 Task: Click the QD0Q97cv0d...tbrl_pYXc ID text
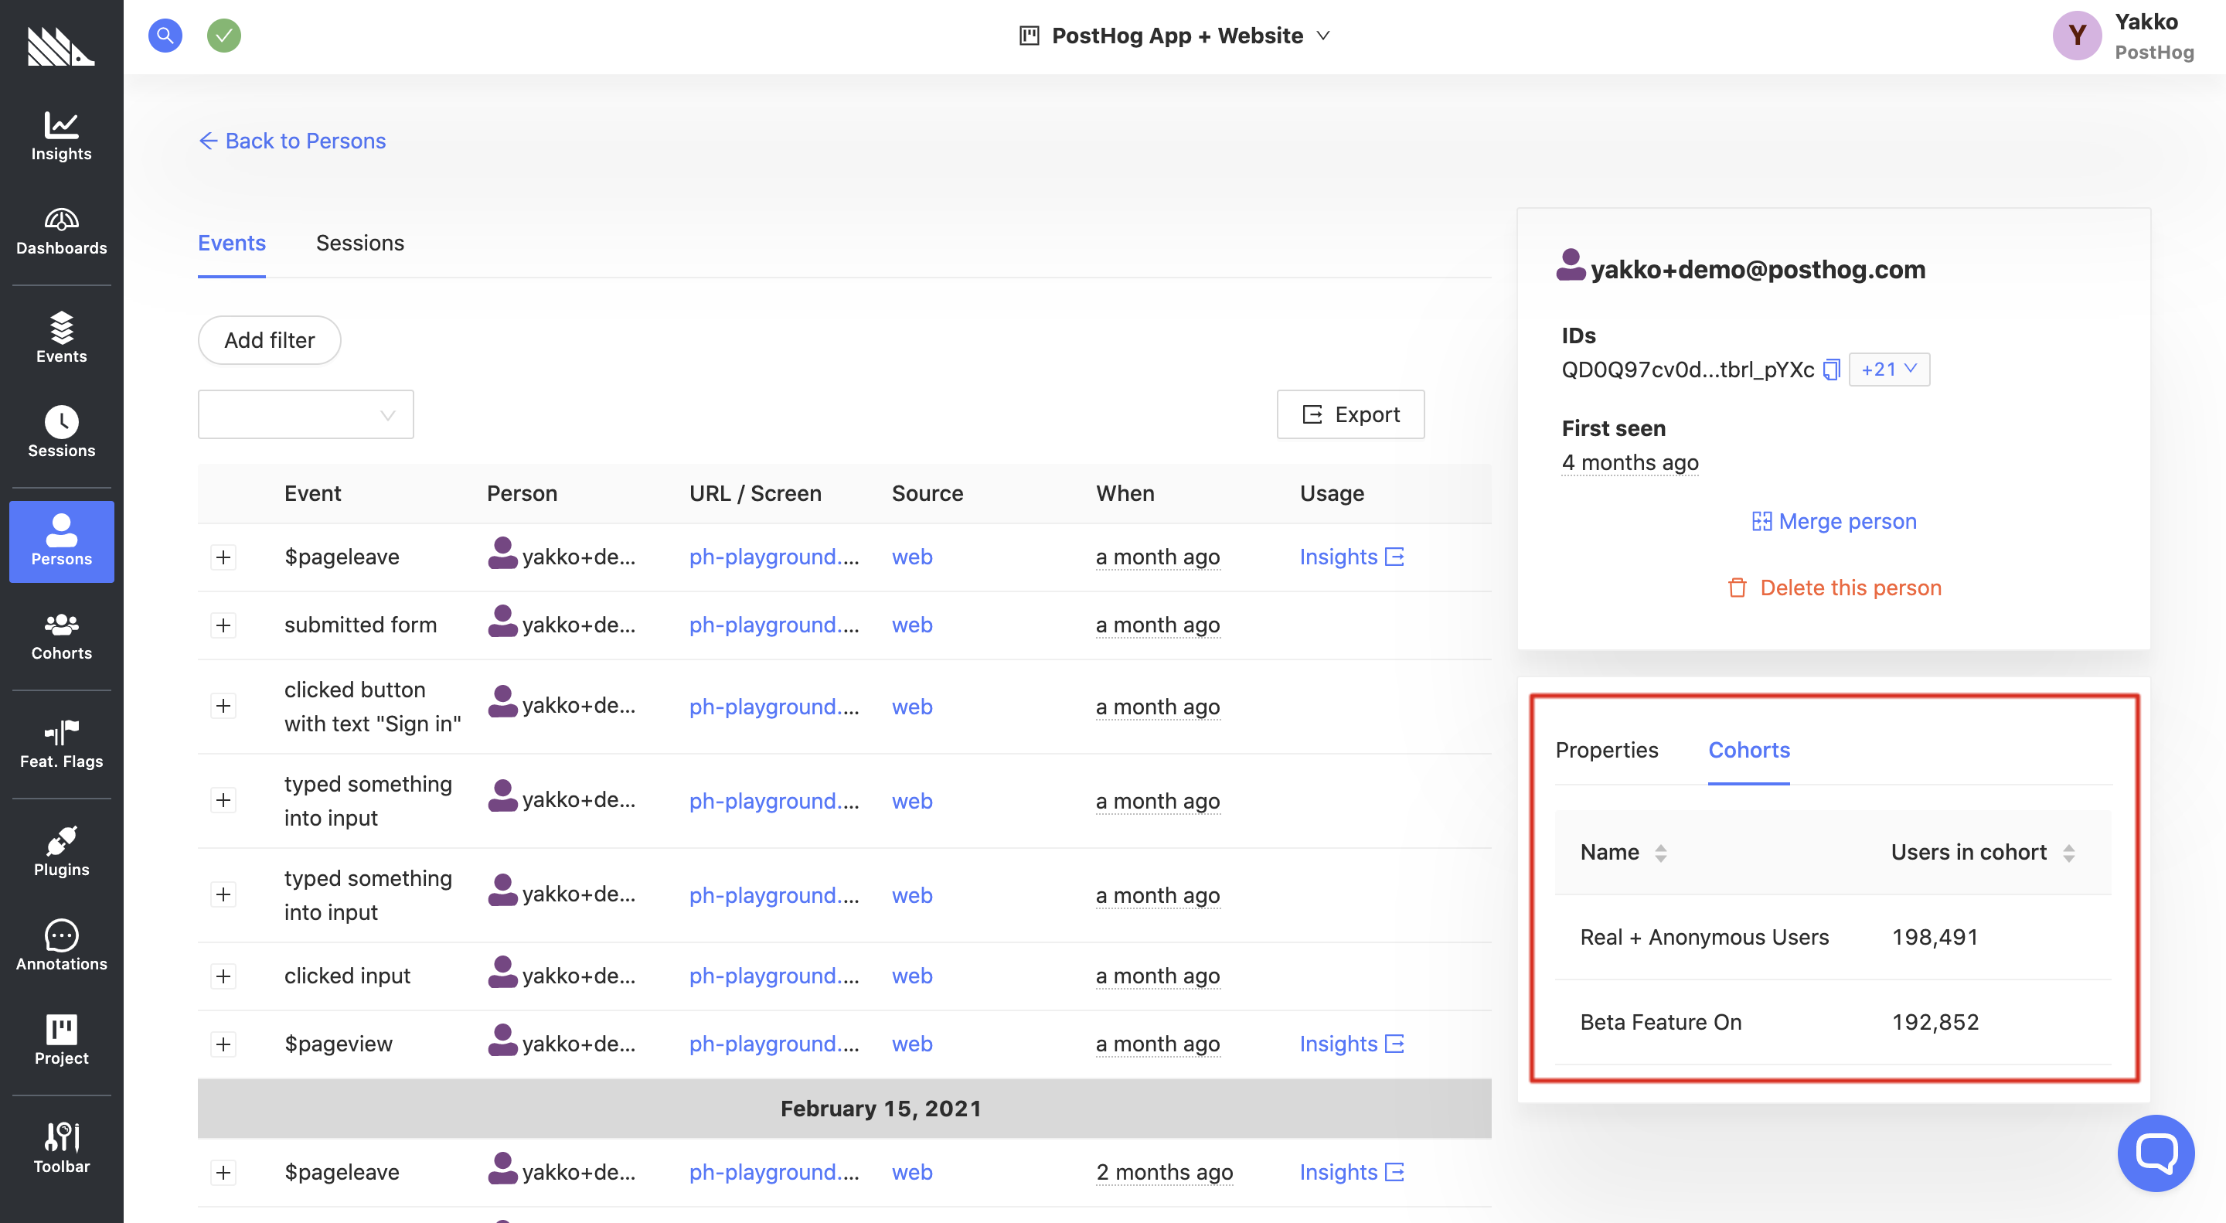(x=1687, y=370)
